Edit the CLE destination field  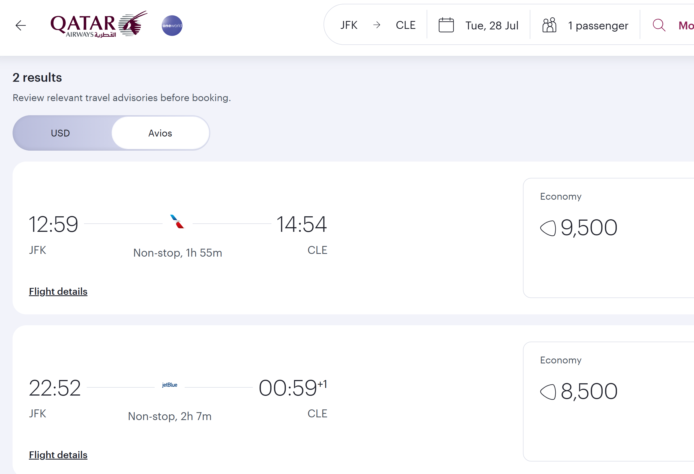tap(406, 25)
